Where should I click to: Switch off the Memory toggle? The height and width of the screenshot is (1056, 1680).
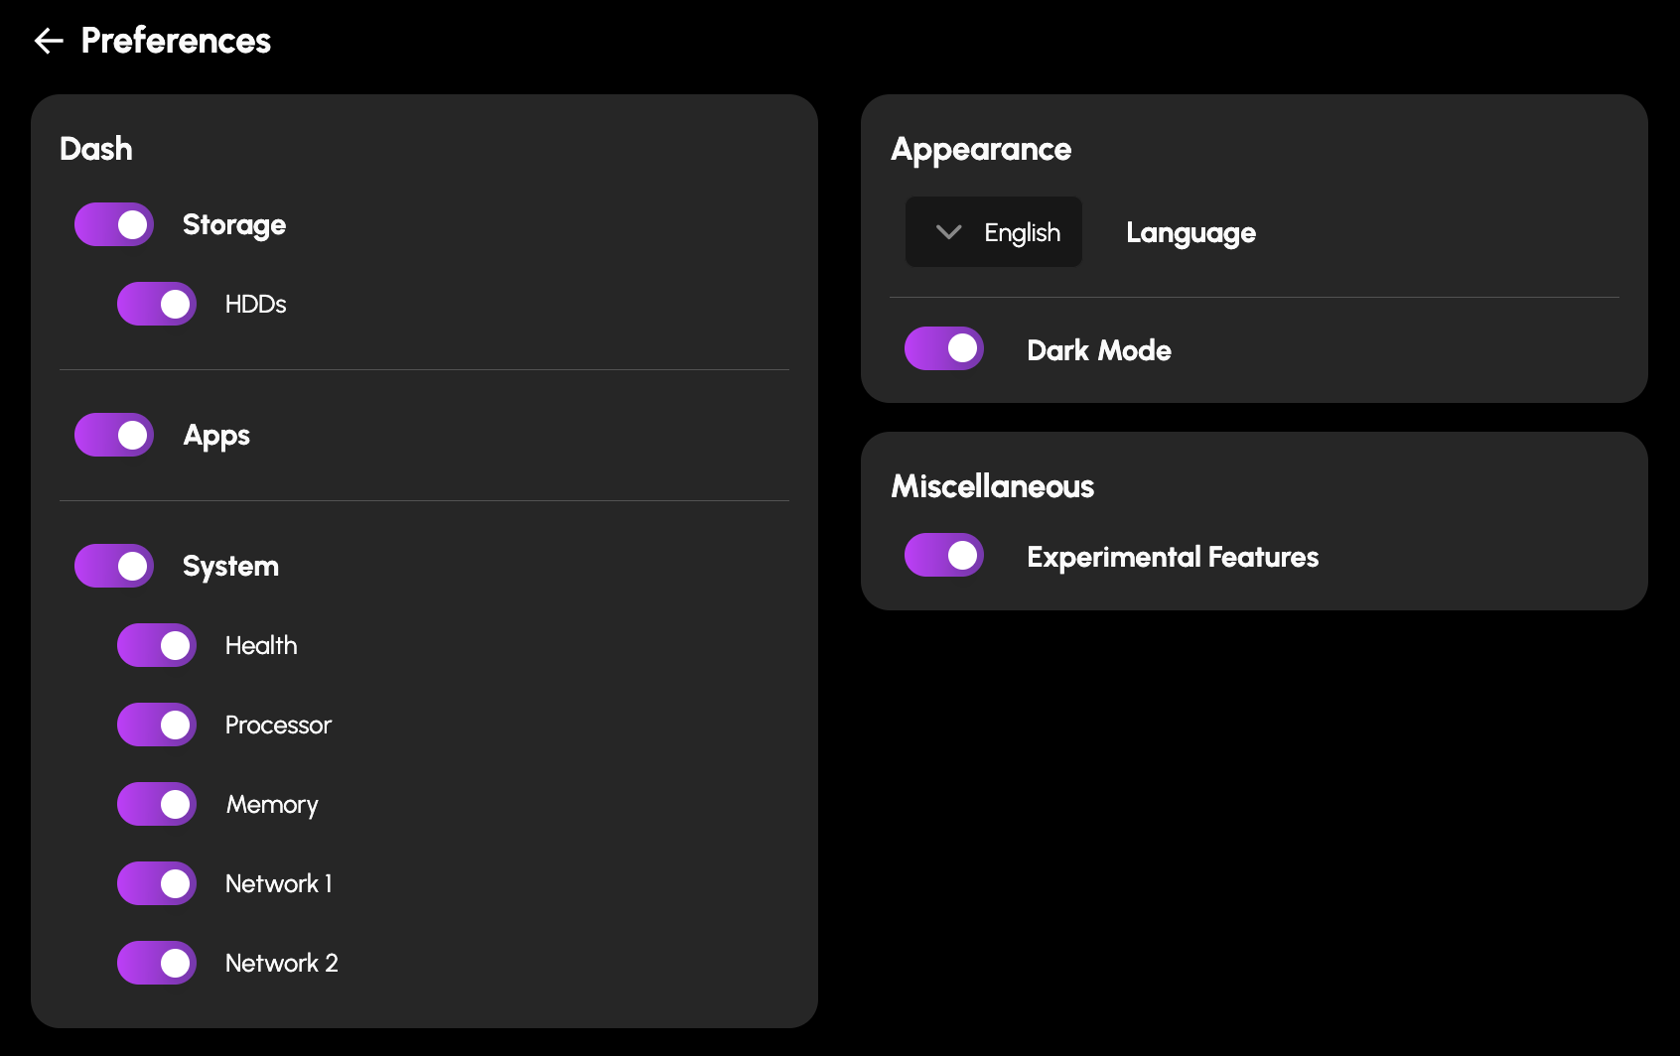156,804
